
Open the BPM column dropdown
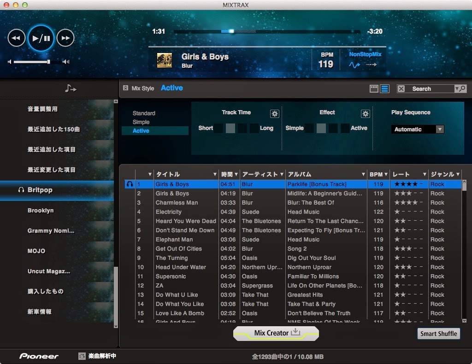point(386,175)
